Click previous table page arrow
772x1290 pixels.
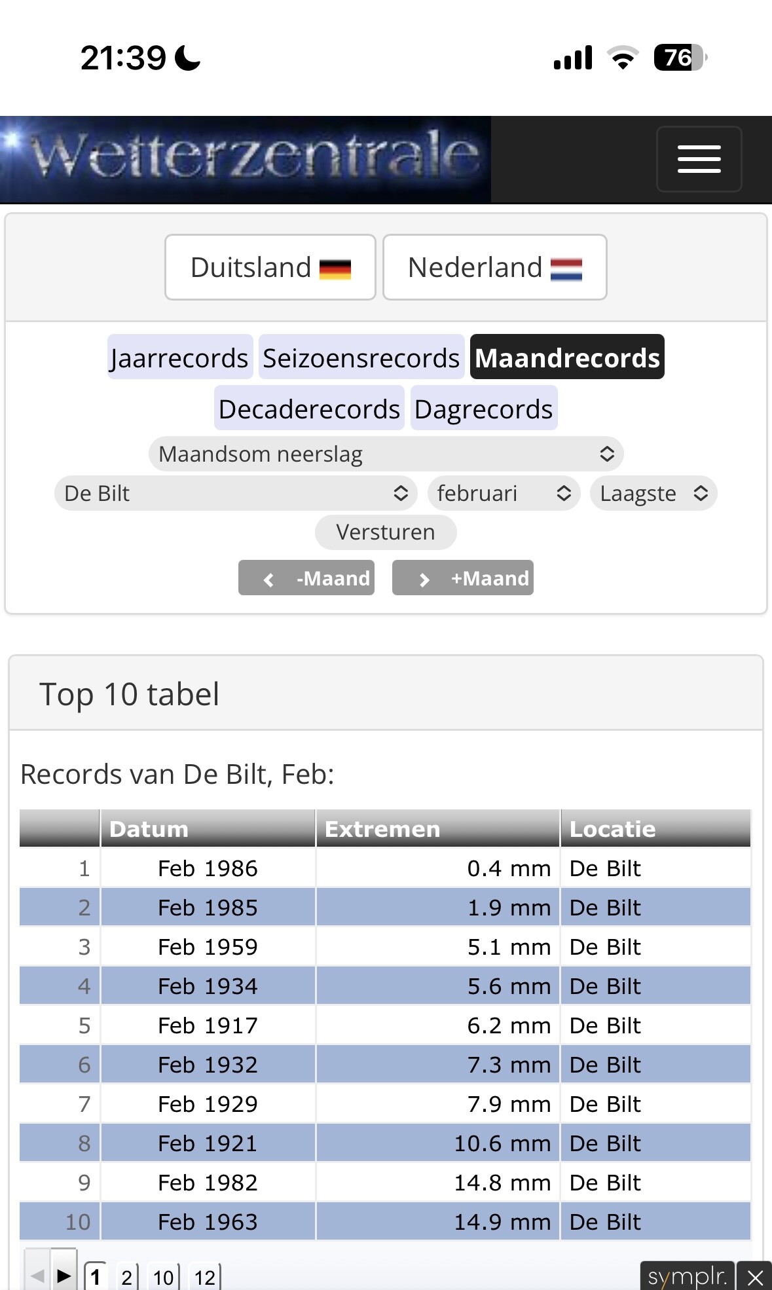point(37,1276)
